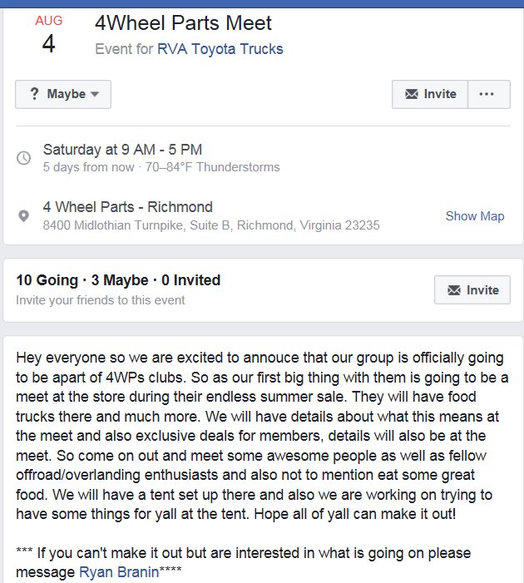Click envelope icon in the Going-section Invite button

(453, 290)
